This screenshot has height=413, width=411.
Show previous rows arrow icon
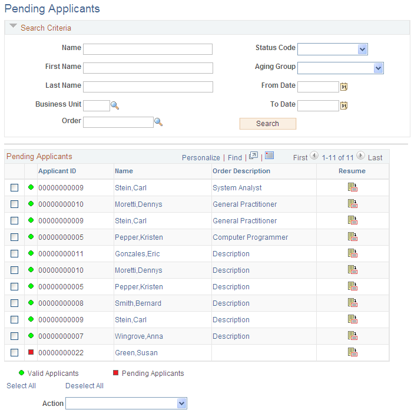point(314,156)
